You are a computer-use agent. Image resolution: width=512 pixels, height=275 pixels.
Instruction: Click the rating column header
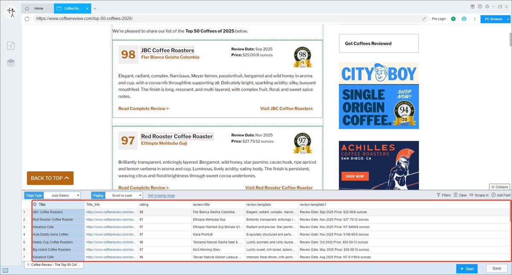[165, 205]
